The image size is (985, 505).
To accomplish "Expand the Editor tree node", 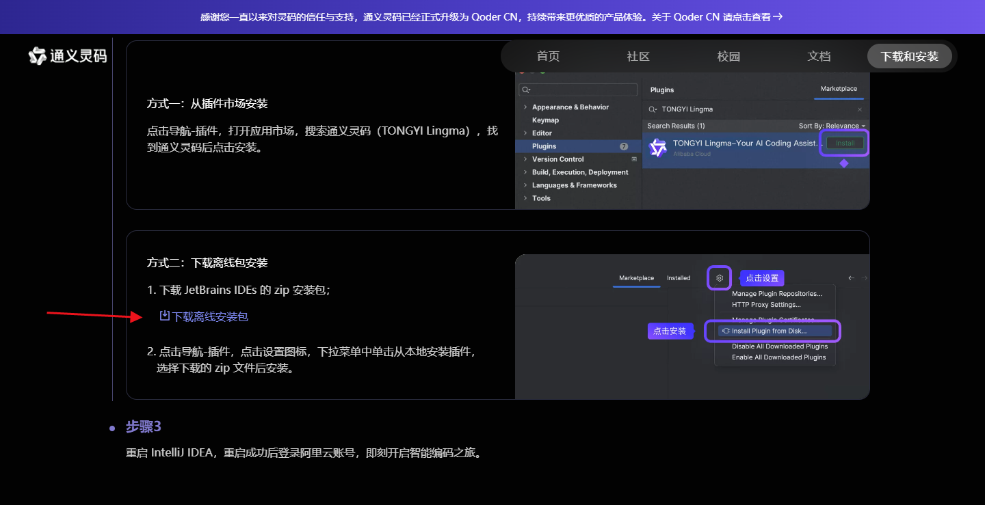I will pyautogui.click(x=525, y=133).
